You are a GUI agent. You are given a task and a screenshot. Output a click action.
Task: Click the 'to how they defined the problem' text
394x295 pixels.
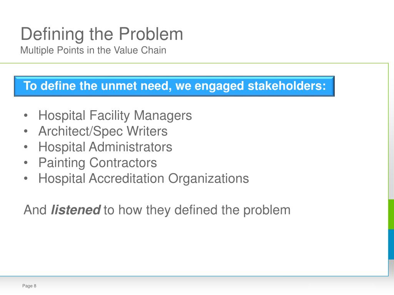(197, 210)
